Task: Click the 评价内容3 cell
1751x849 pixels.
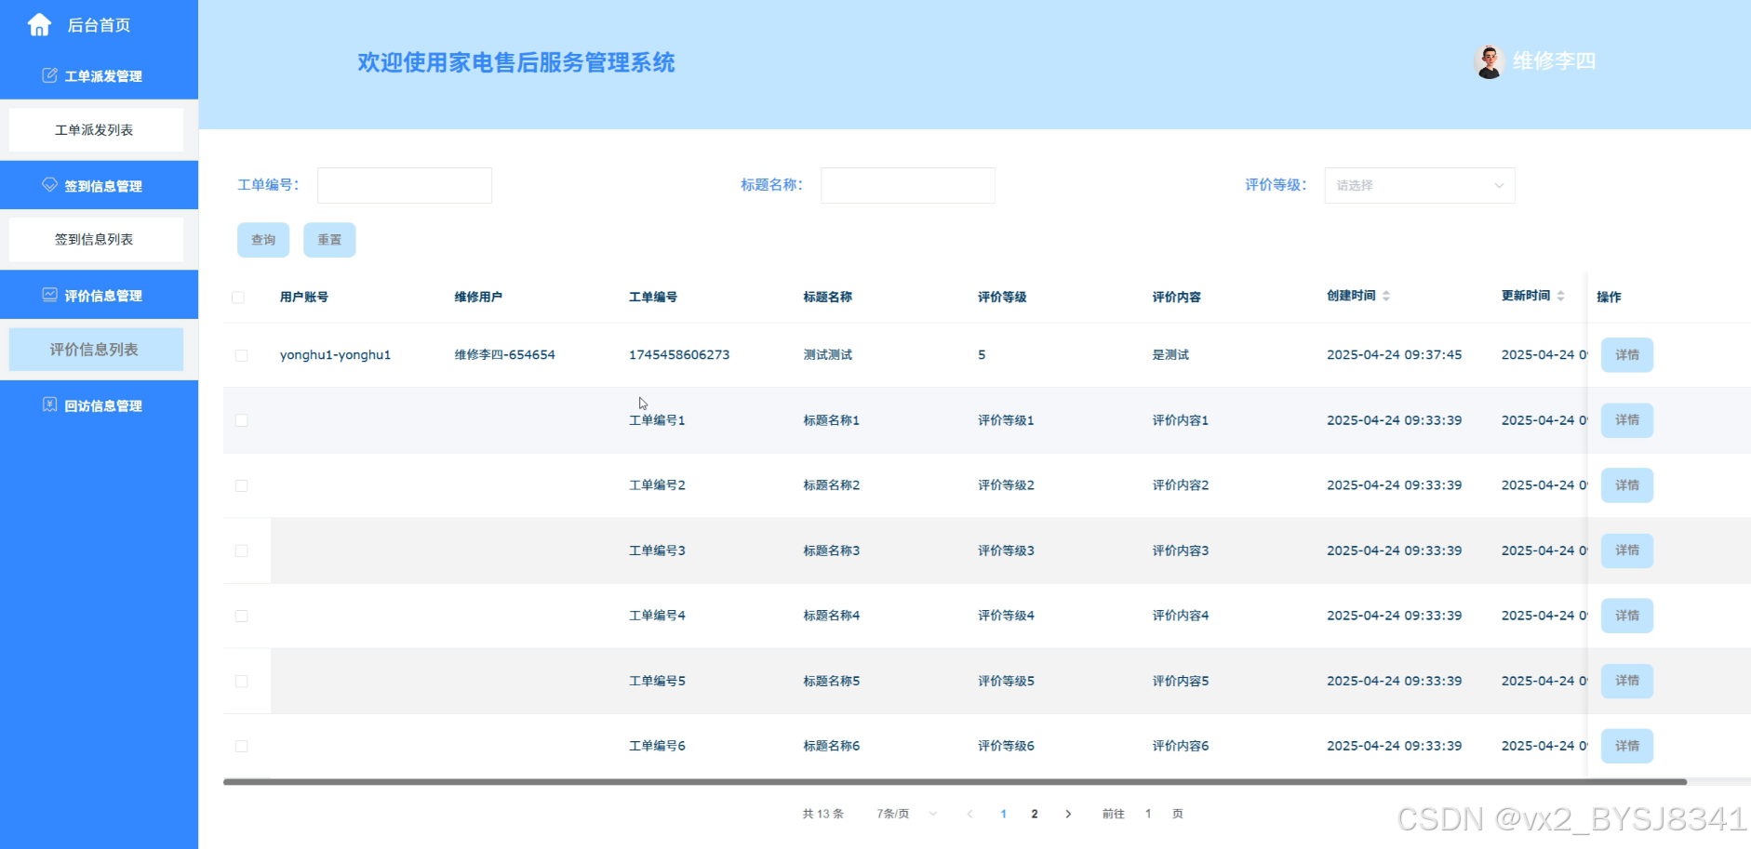Action: pos(1181,551)
